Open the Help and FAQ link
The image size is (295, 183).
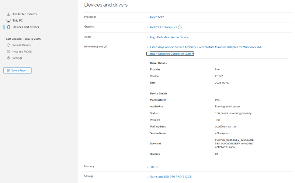20,51
